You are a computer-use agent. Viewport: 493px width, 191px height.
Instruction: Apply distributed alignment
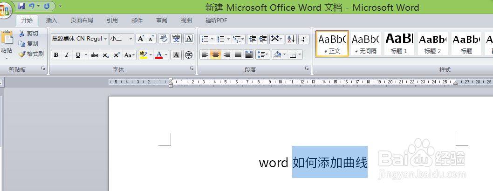249,55
